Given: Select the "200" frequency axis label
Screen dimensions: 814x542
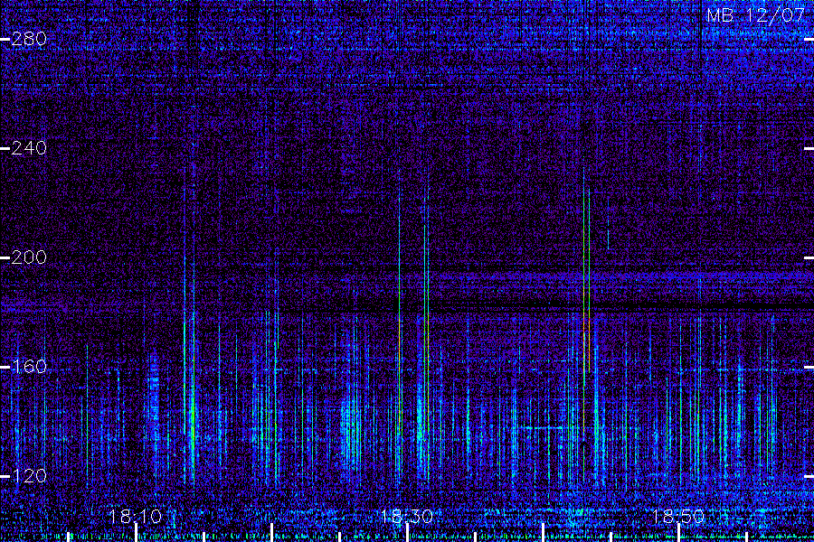Looking at the screenshot, I should [x=29, y=257].
